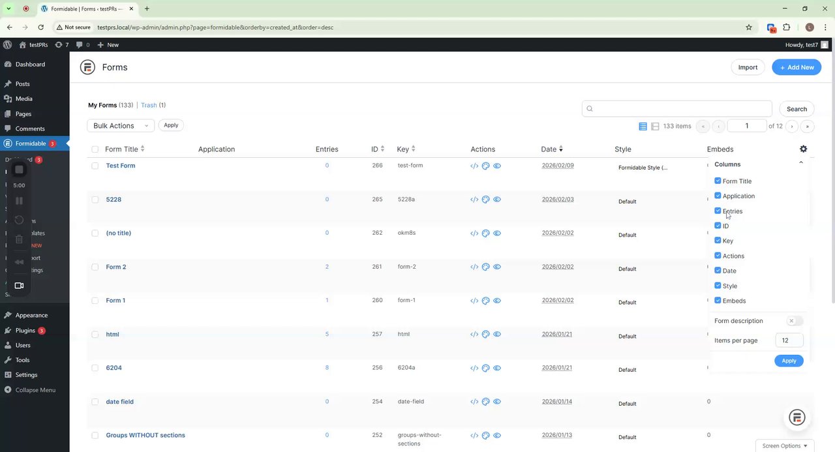Select all forms header checkbox
835x452 pixels.
tap(95, 149)
